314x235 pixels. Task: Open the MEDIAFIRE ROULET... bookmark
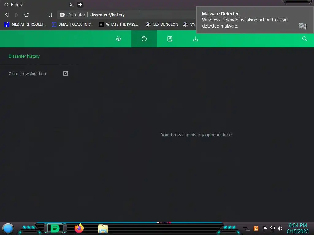click(25, 24)
